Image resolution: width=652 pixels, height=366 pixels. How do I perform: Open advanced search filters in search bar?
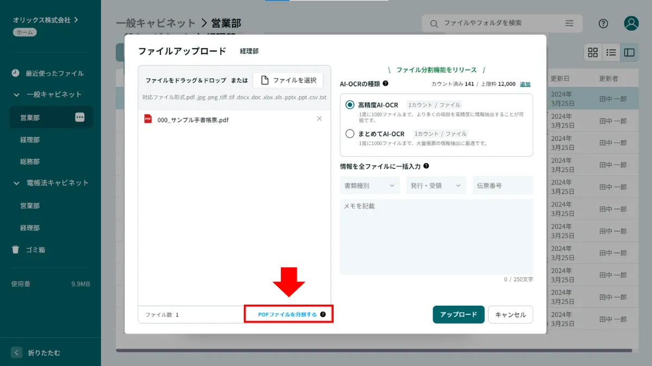[x=569, y=23]
